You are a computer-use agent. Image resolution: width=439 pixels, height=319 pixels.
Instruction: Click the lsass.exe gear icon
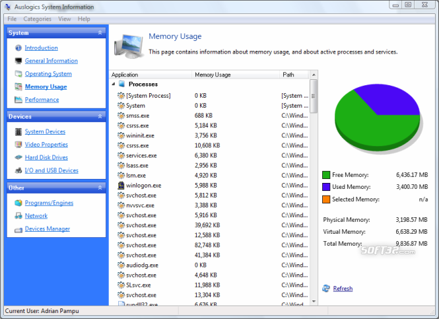coord(121,166)
